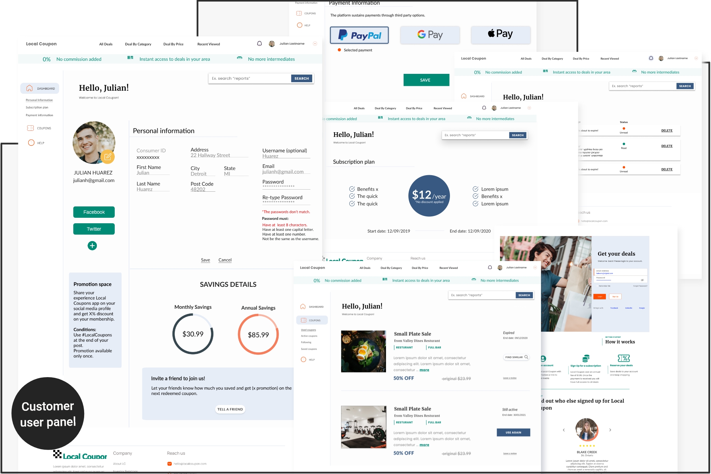
Task: Select PayPal as payment option
Action: pos(359,35)
